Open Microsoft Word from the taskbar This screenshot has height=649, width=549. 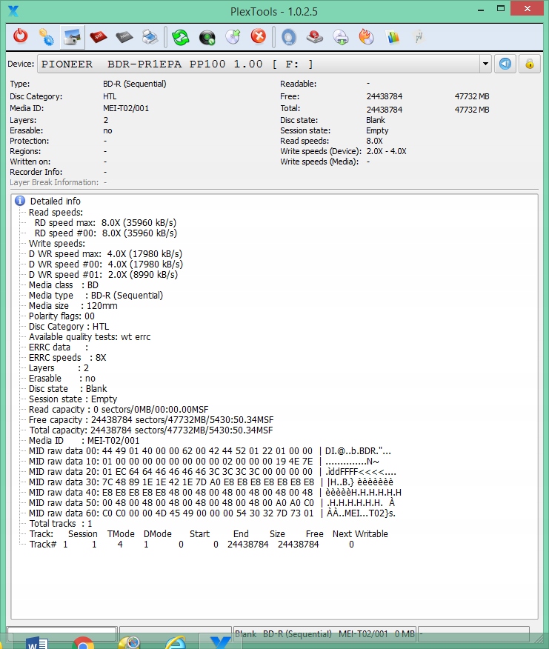pyautogui.click(x=37, y=643)
